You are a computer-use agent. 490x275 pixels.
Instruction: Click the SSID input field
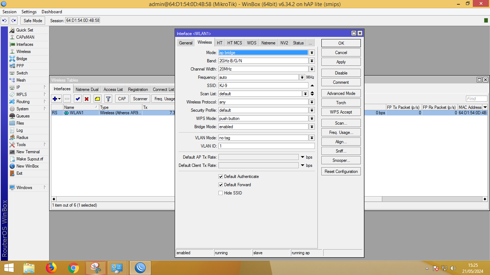[x=263, y=86]
